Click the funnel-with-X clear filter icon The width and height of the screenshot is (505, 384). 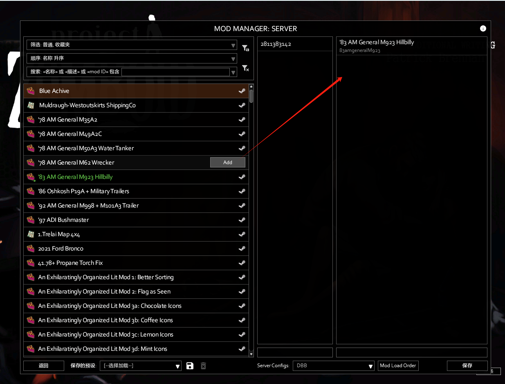click(x=245, y=68)
